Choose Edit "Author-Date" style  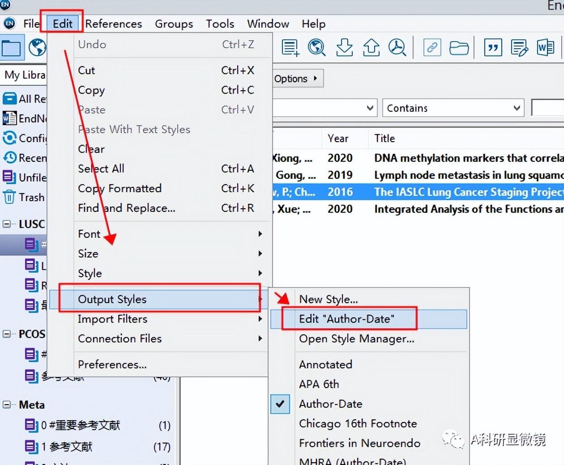[x=369, y=319]
